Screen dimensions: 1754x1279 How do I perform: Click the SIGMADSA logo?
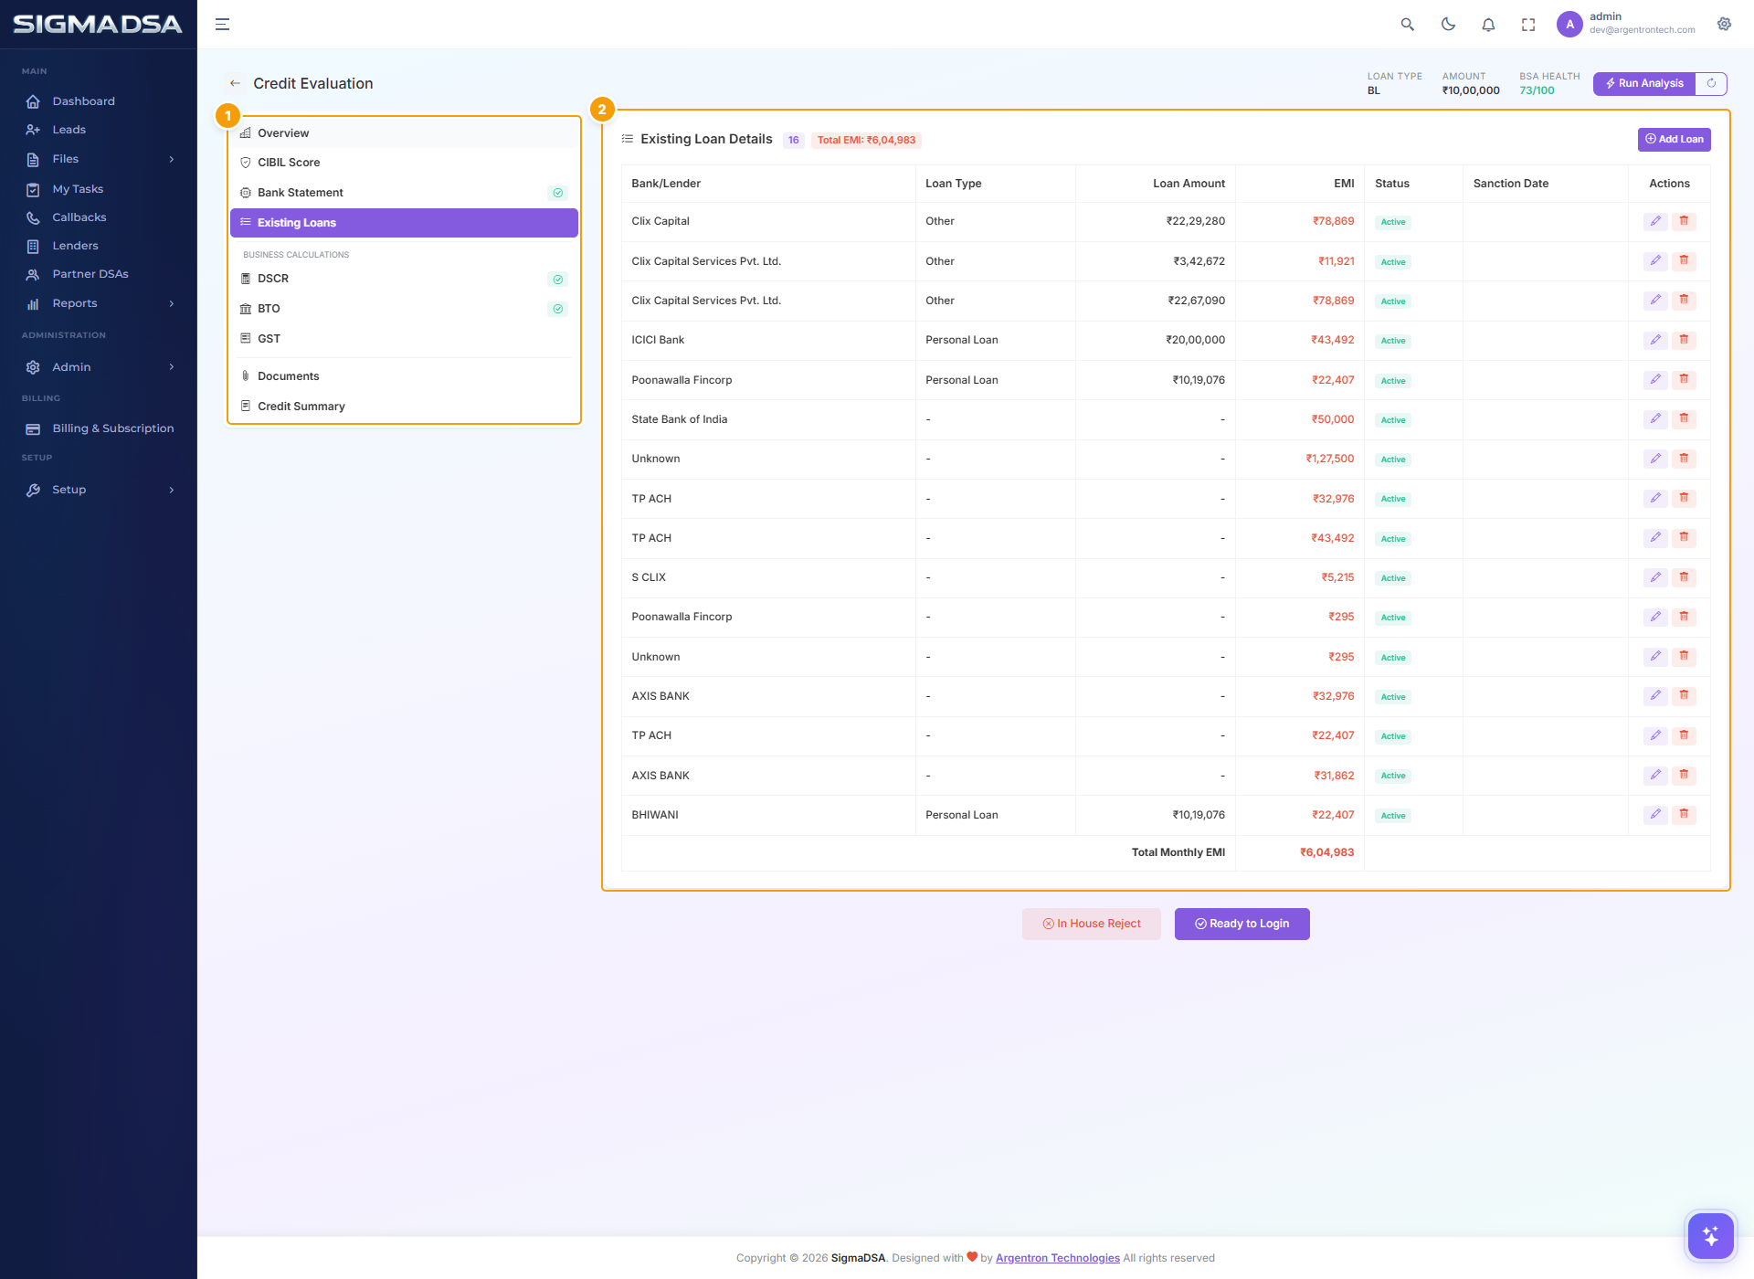(98, 25)
